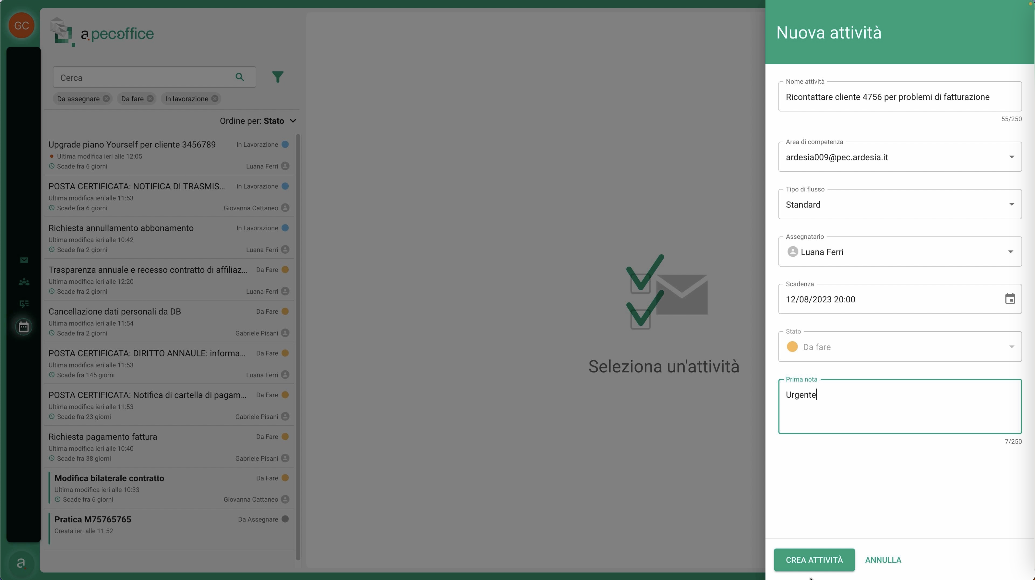Click the red unread dot in Upgrade piano row
Viewport: 1035px width, 580px height.
(x=52, y=156)
